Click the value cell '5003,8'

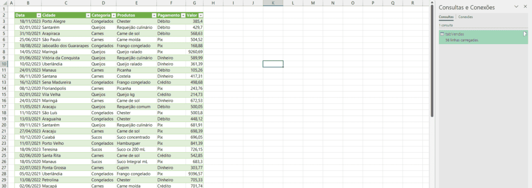point(195,113)
